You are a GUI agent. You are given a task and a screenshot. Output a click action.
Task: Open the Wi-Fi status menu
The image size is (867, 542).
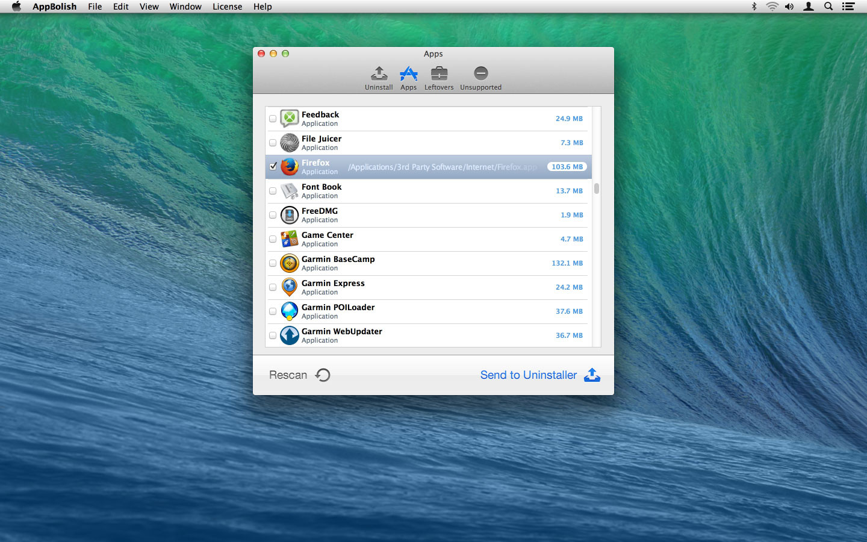[772, 7]
